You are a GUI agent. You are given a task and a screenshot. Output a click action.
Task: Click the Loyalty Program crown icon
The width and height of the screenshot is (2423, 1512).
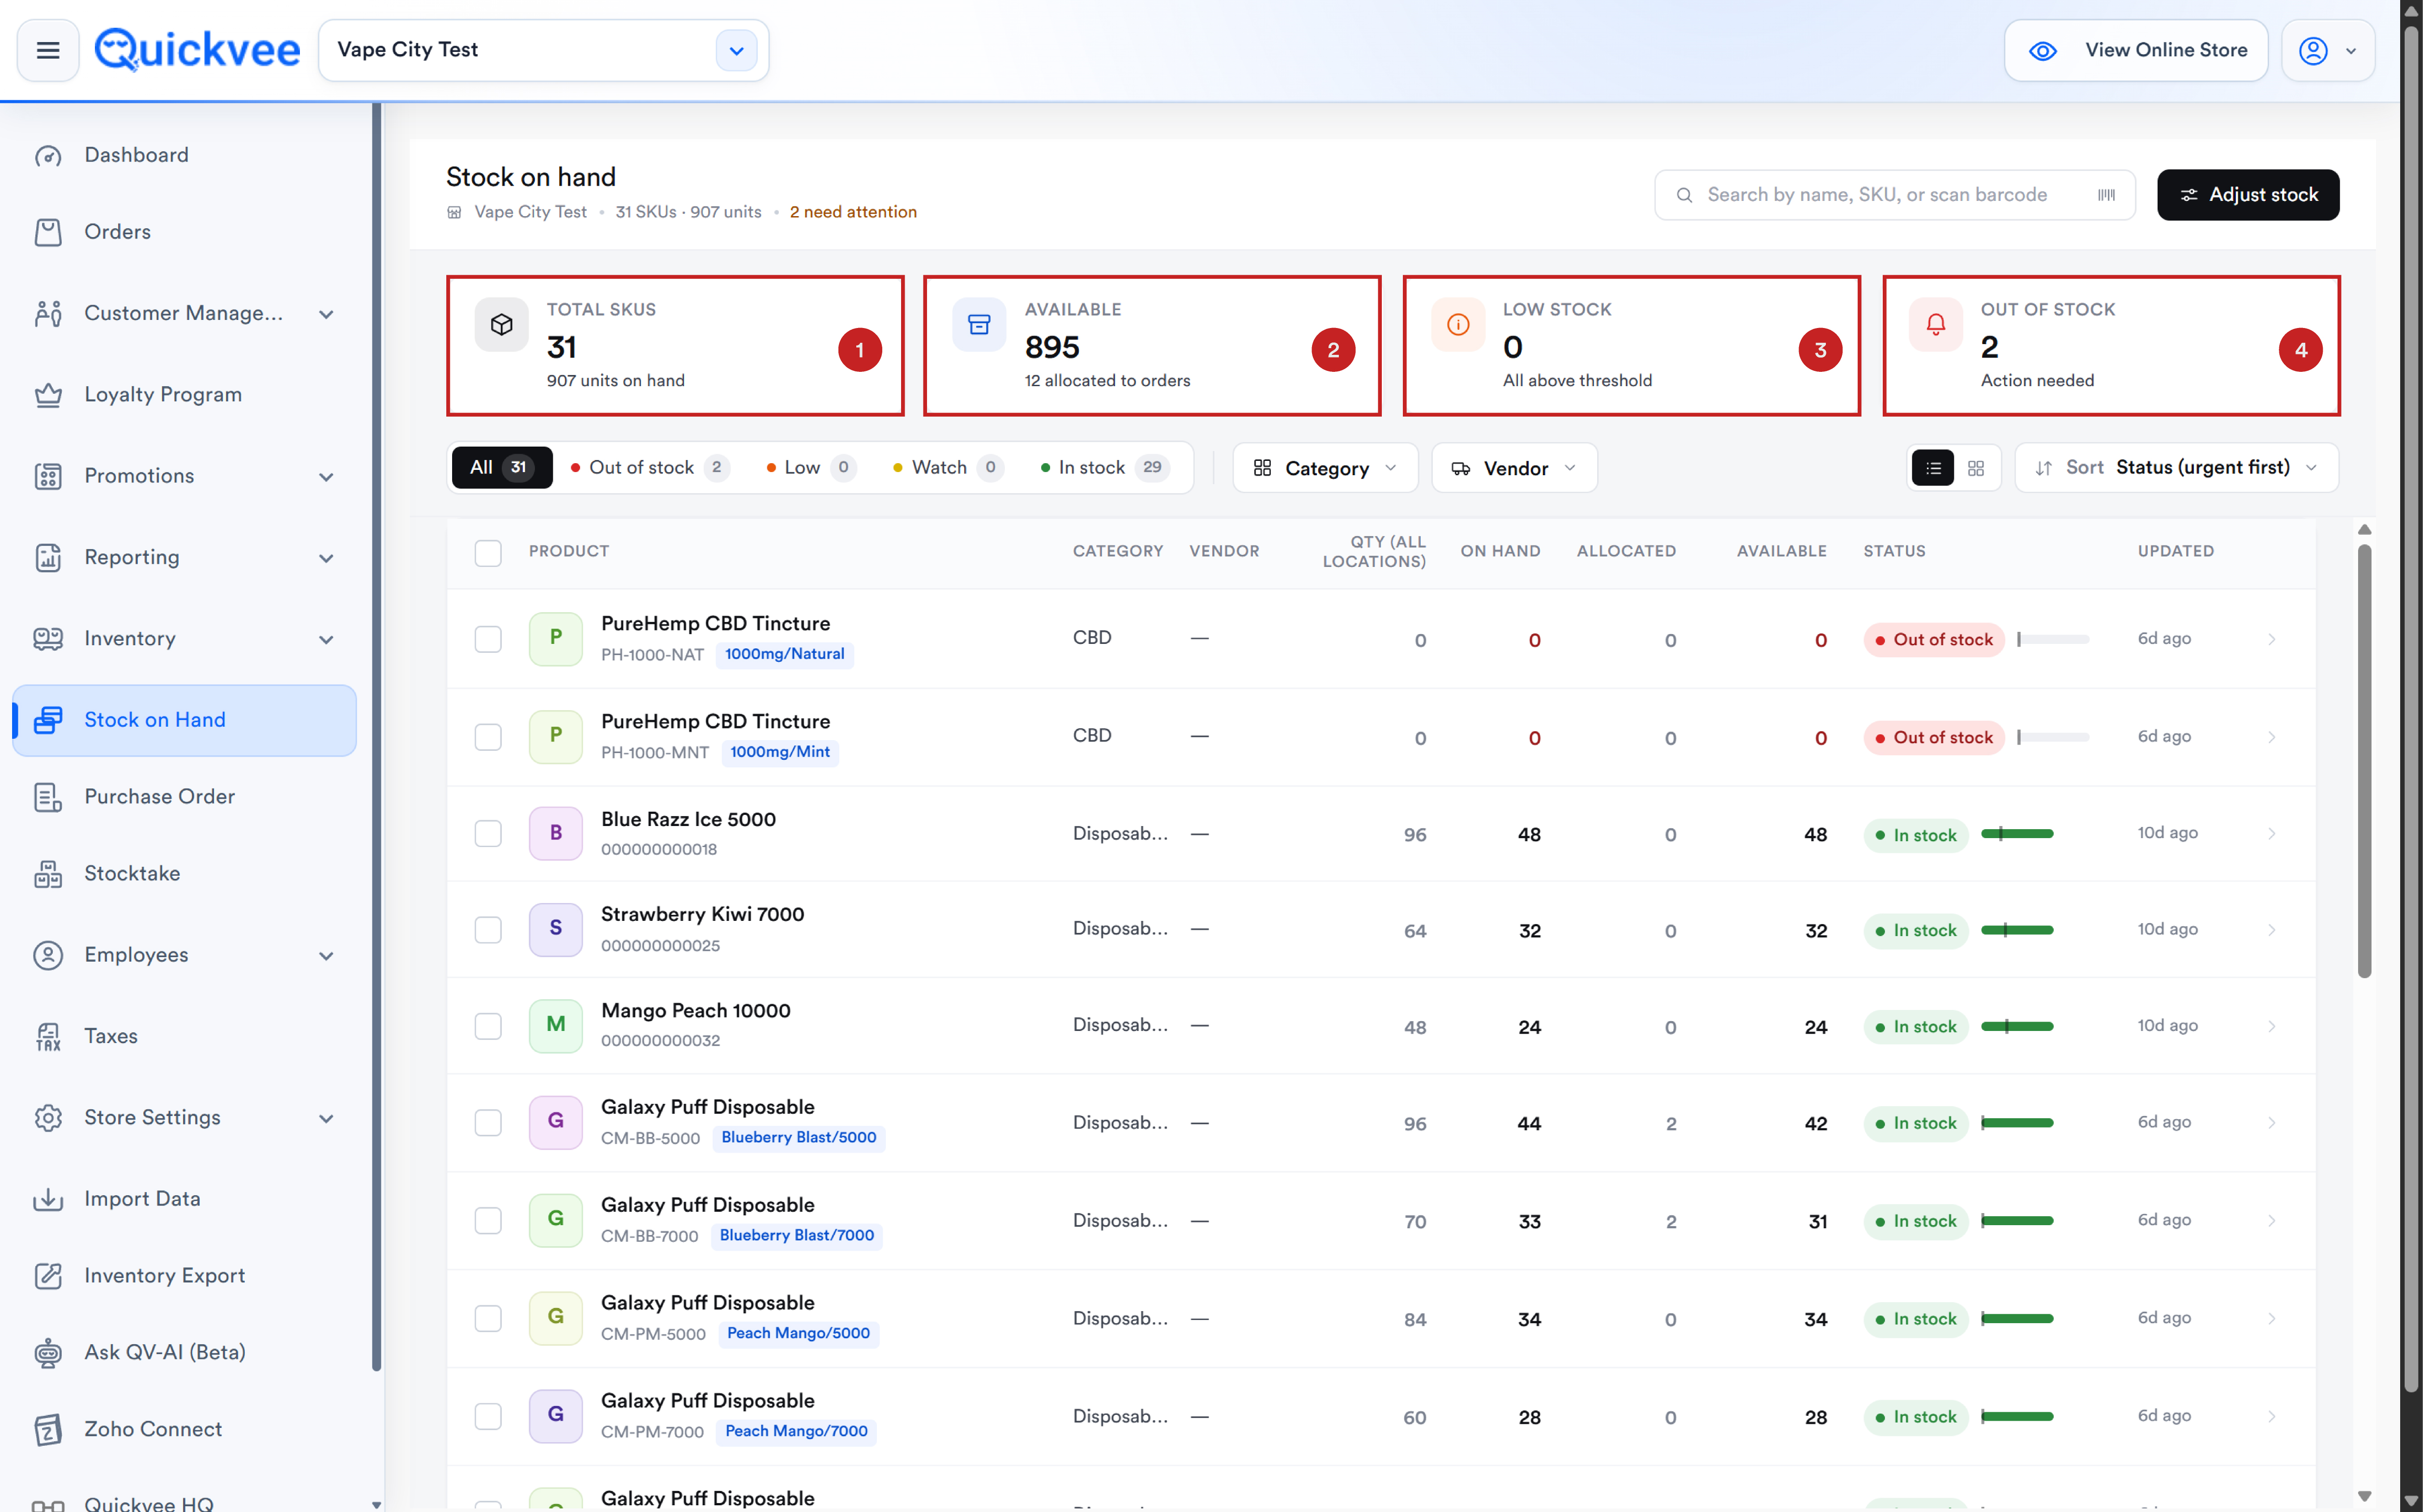tap(48, 395)
